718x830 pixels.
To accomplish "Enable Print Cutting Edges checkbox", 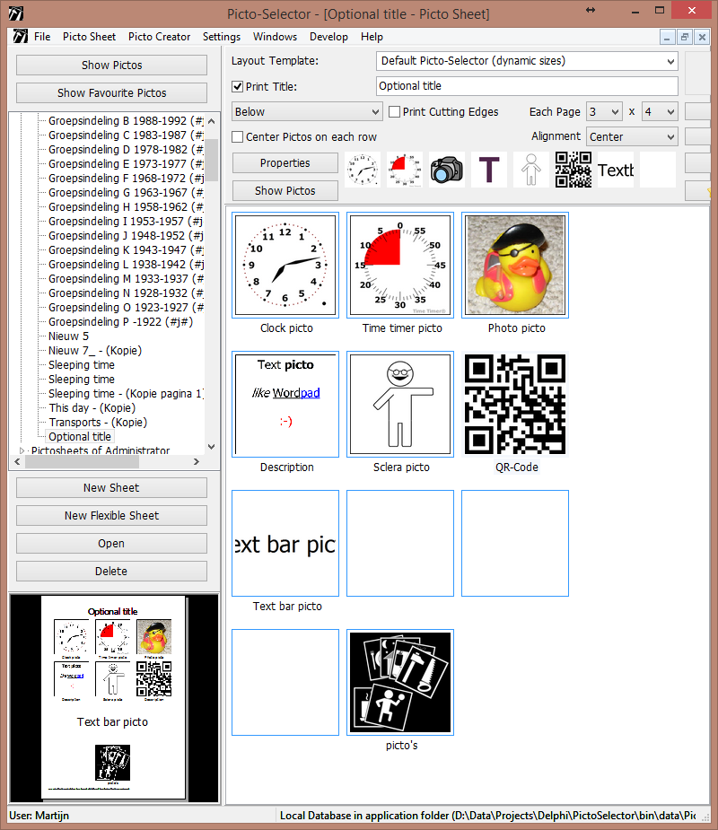I will coord(395,112).
